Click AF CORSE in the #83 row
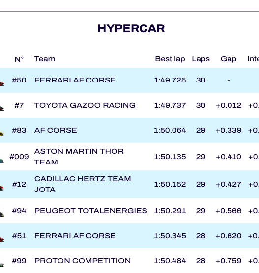The image size is (259, 273). (56, 130)
